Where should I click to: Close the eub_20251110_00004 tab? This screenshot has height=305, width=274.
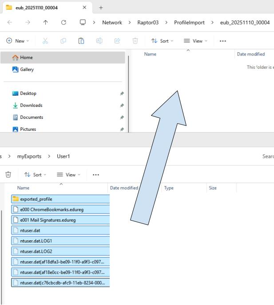pos(85,8)
